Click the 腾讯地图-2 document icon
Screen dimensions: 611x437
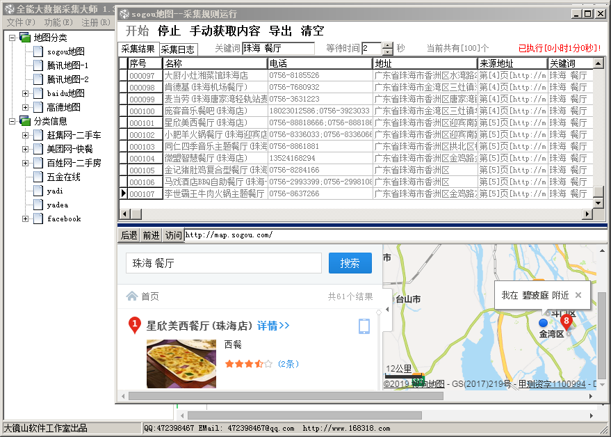38,79
